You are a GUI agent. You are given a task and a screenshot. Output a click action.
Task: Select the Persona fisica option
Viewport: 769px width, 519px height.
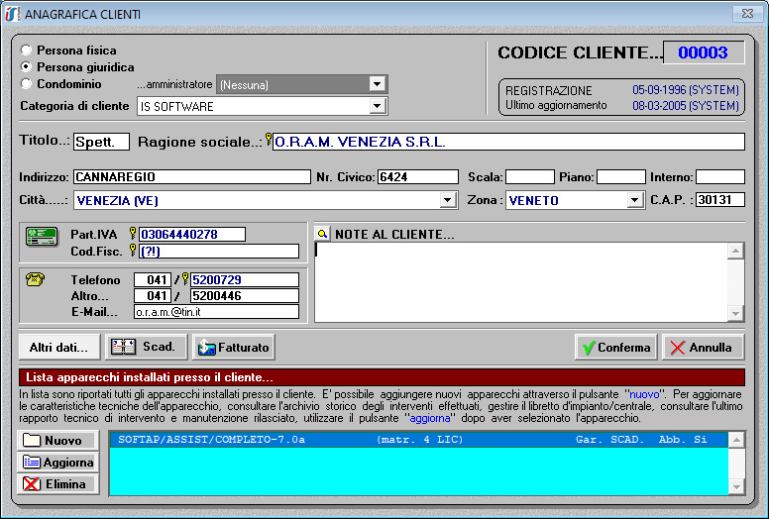click(27, 51)
